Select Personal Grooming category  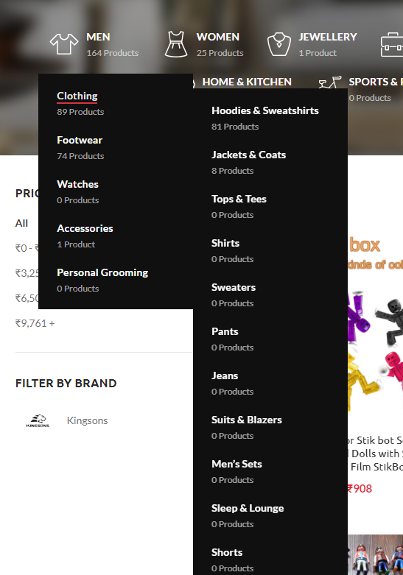102,272
